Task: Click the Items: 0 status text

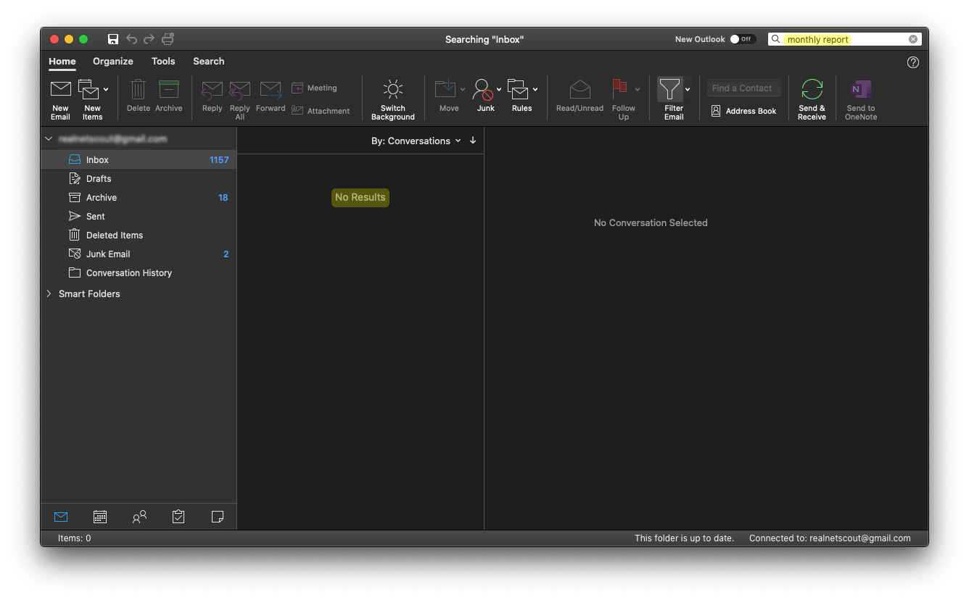Action: pos(75,538)
